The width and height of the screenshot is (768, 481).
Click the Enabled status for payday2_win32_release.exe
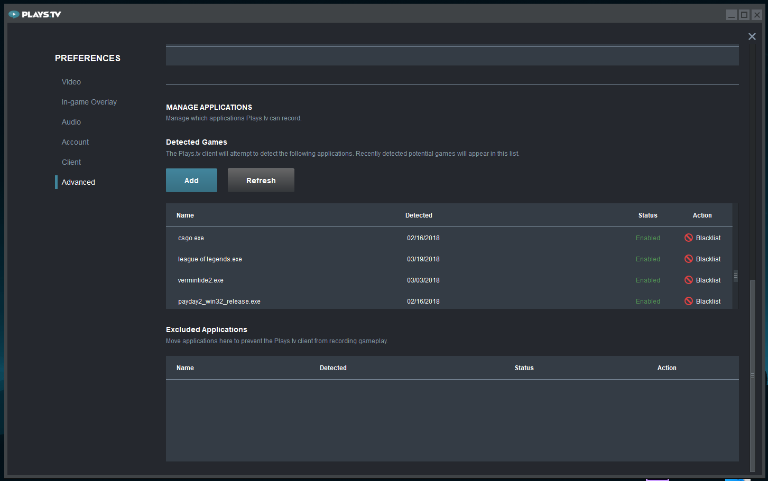[648, 301]
